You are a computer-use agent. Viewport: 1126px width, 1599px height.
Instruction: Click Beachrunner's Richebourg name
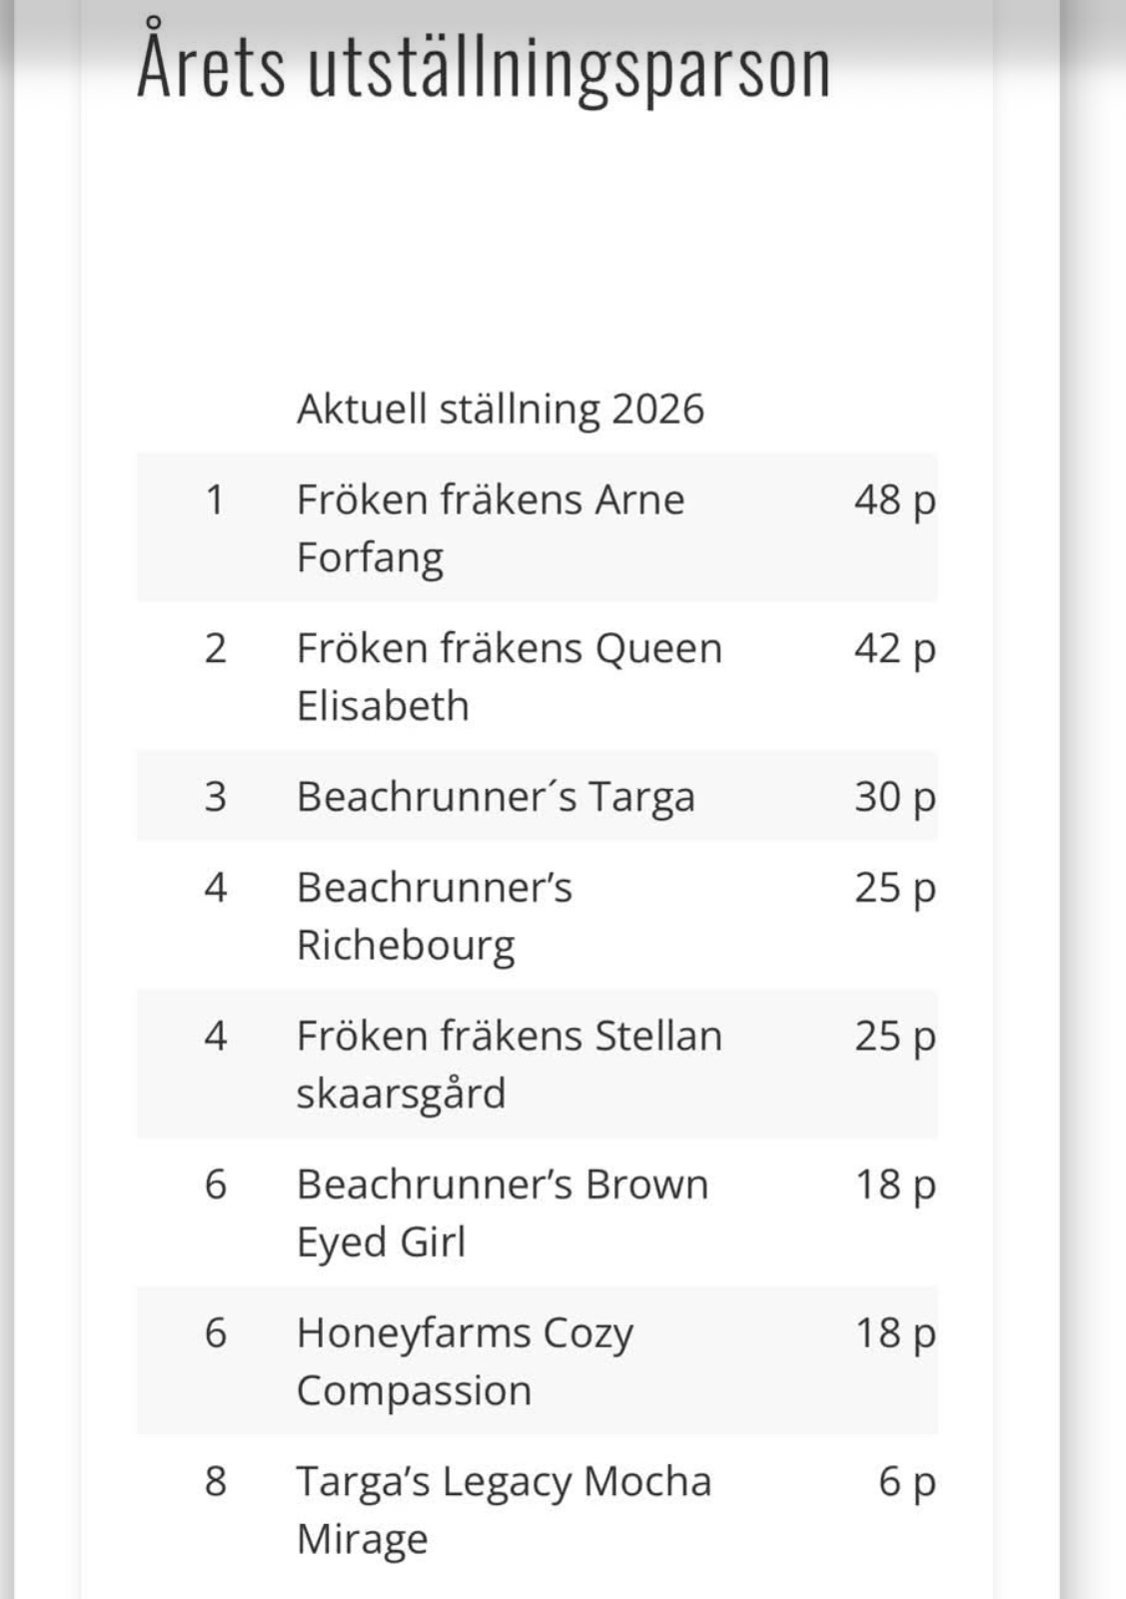(435, 916)
